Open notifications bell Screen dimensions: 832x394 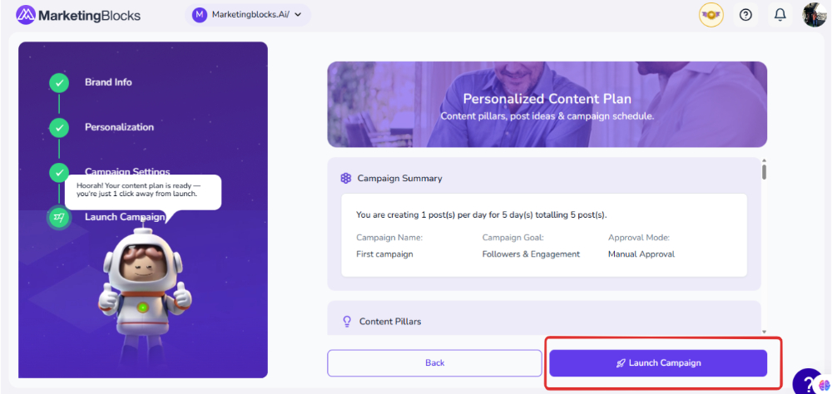(x=780, y=15)
